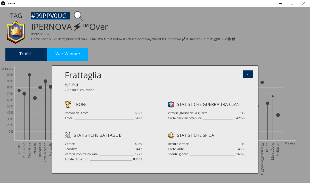
Task: Select the zamasu winrate chart point
Action: coord(19,90)
